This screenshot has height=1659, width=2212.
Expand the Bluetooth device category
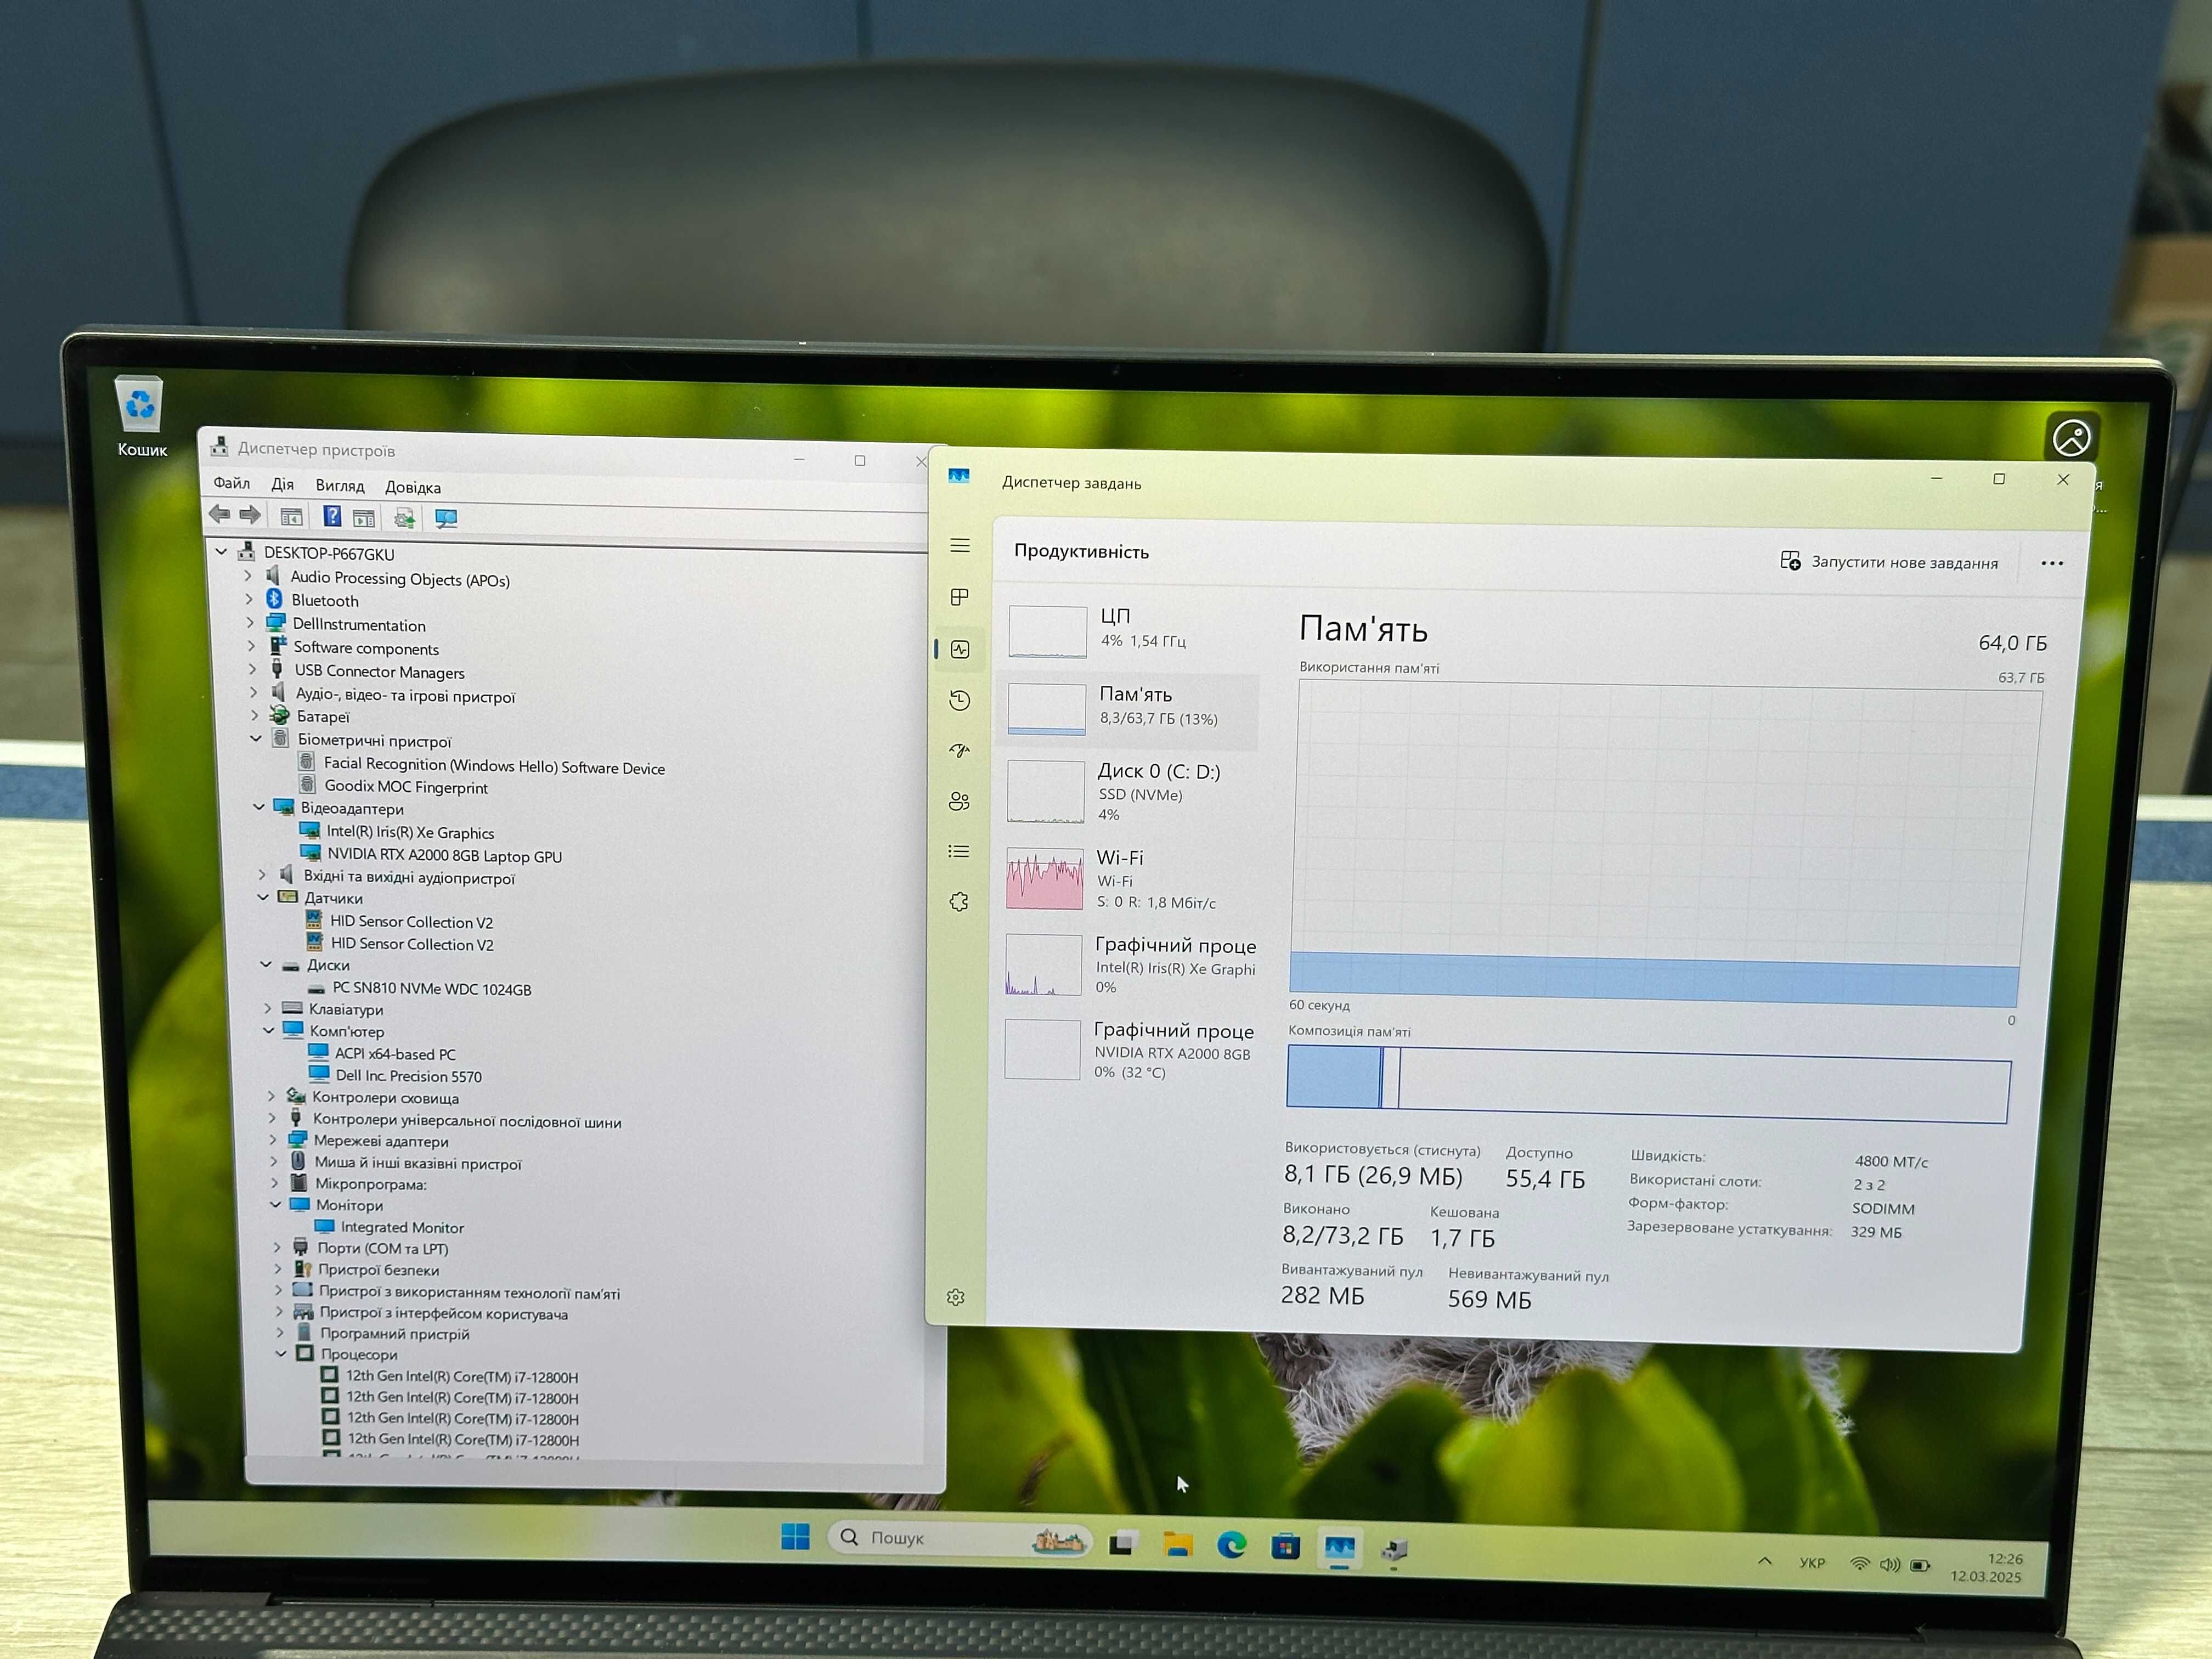pos(249,599)
